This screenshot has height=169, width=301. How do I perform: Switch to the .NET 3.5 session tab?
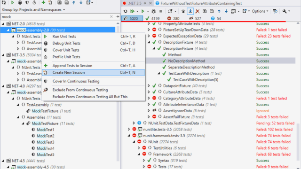[x=135, y=3]
